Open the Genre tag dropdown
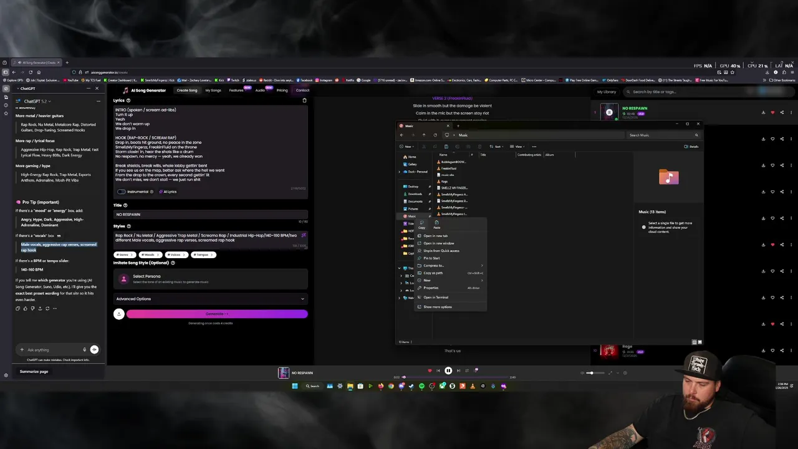The image size is (798, 449). 123,254
